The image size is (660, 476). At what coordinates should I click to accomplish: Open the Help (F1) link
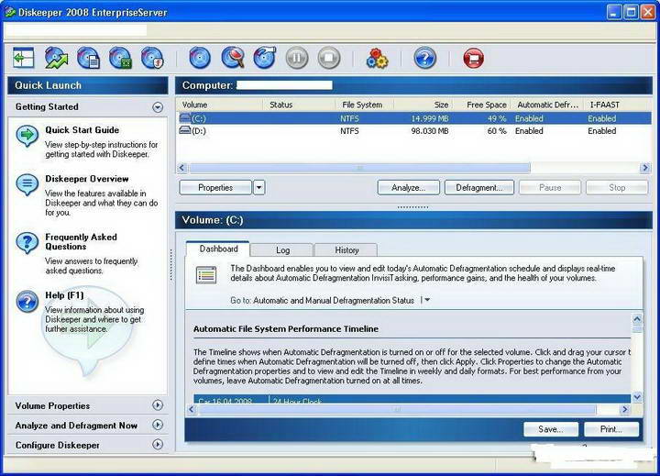tap(64, 295)
